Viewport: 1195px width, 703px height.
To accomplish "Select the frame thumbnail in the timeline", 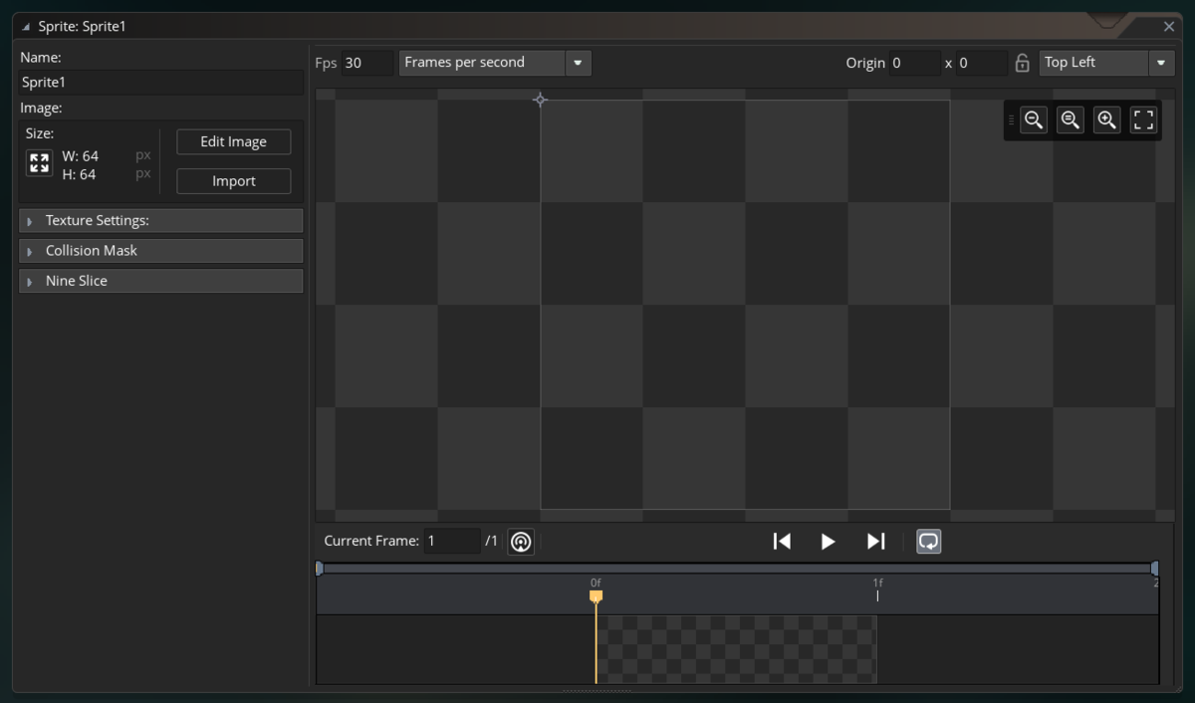I will pos(736,649).
